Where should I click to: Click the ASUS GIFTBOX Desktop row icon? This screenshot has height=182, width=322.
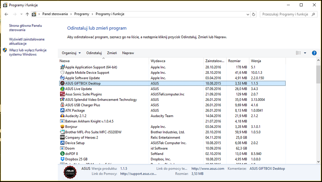pyautogui.click(x=62, y=83)
